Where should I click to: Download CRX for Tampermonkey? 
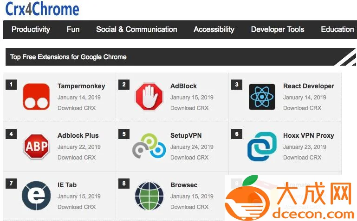coord(77,108)
